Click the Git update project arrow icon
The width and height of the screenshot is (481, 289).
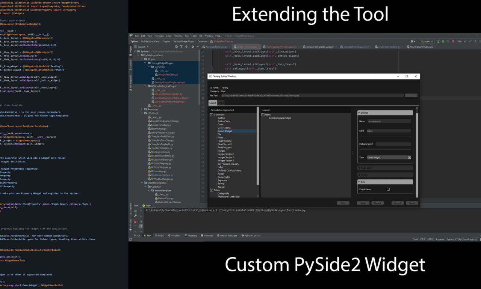pyautogui.click(x=466, y=41)
